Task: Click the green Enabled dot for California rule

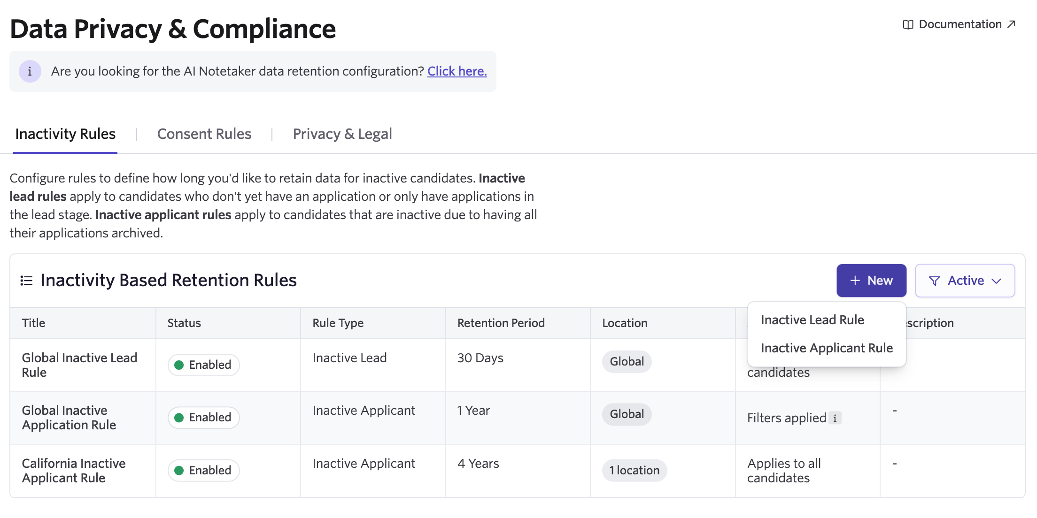Action: pyautogui.click(x=179, y=470)
